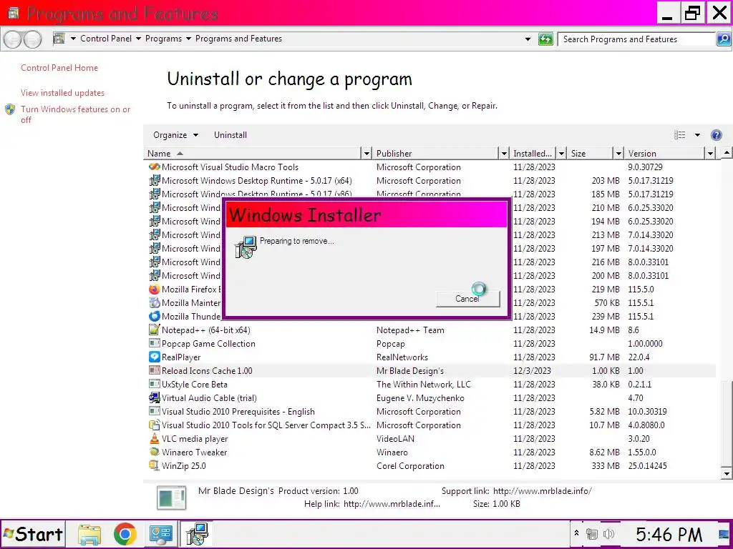This screenshot has width=733, height=549.
Task: Click the UxStyle Core Beta icon
Action: coord(155,384)
